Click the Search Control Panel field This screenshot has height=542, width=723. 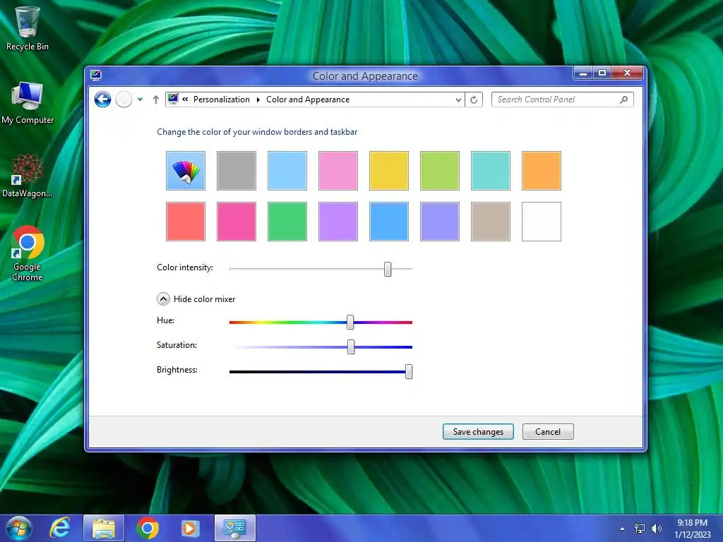(563, 100)
